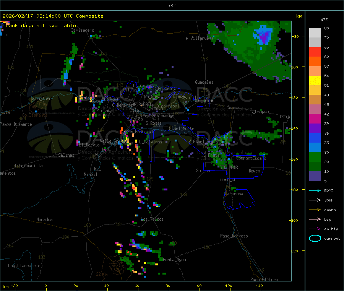Click the 'Paso_Barroso' map label

[234, 236]
